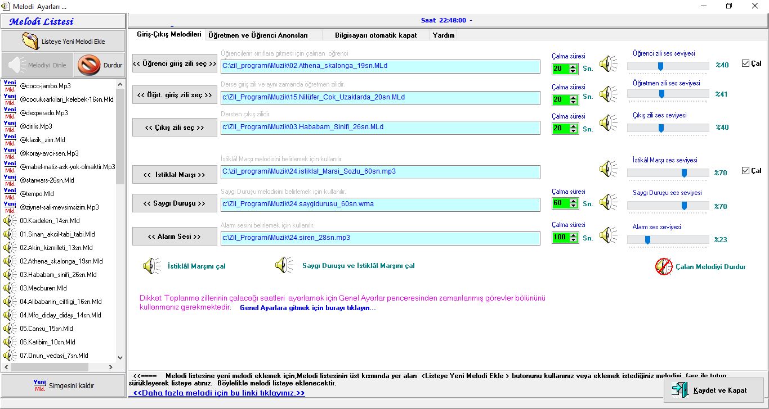Click melody list vertical scrollbar down arrow

click(120, 357)
